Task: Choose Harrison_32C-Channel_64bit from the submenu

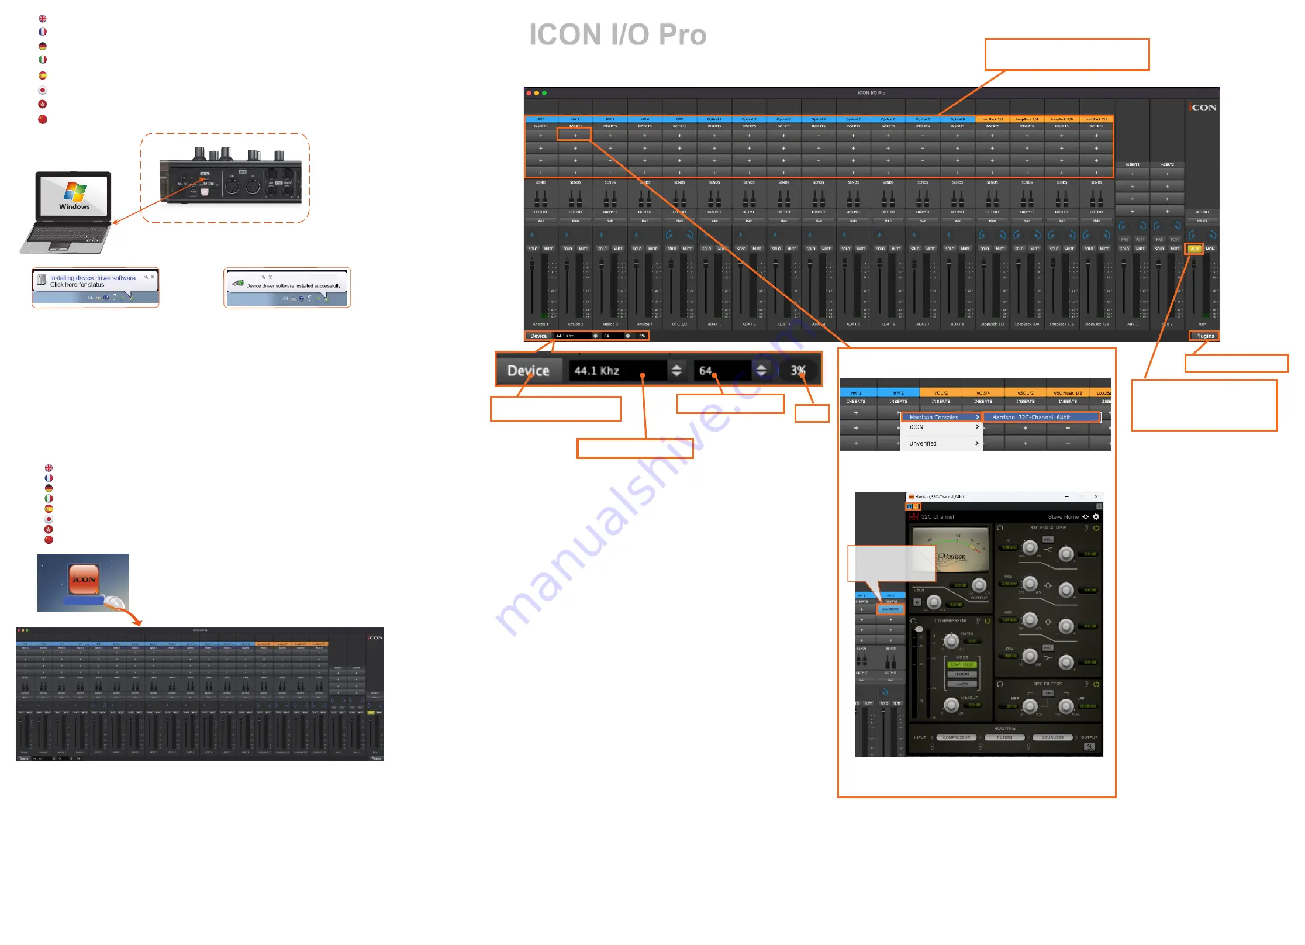Action: (x=1041, y=417)
